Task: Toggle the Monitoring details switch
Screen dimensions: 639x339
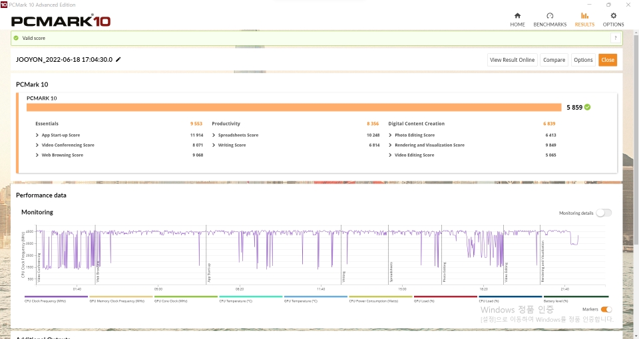Action: coord(604,213)
